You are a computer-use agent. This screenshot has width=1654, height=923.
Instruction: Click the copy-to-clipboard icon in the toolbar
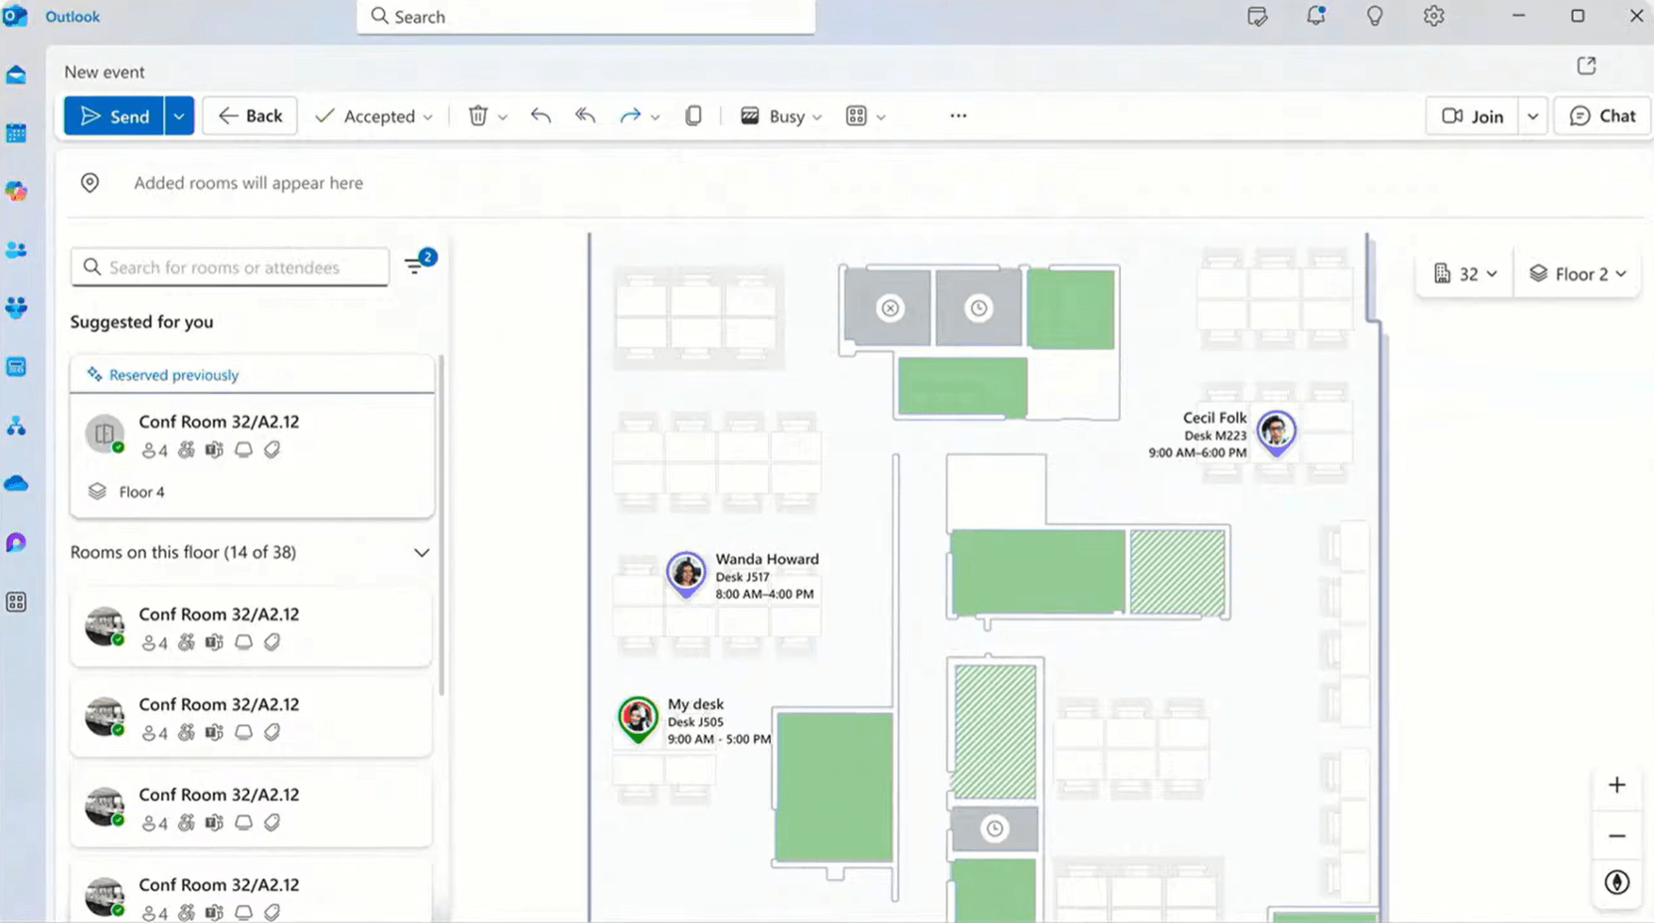[x=693, y=115]
